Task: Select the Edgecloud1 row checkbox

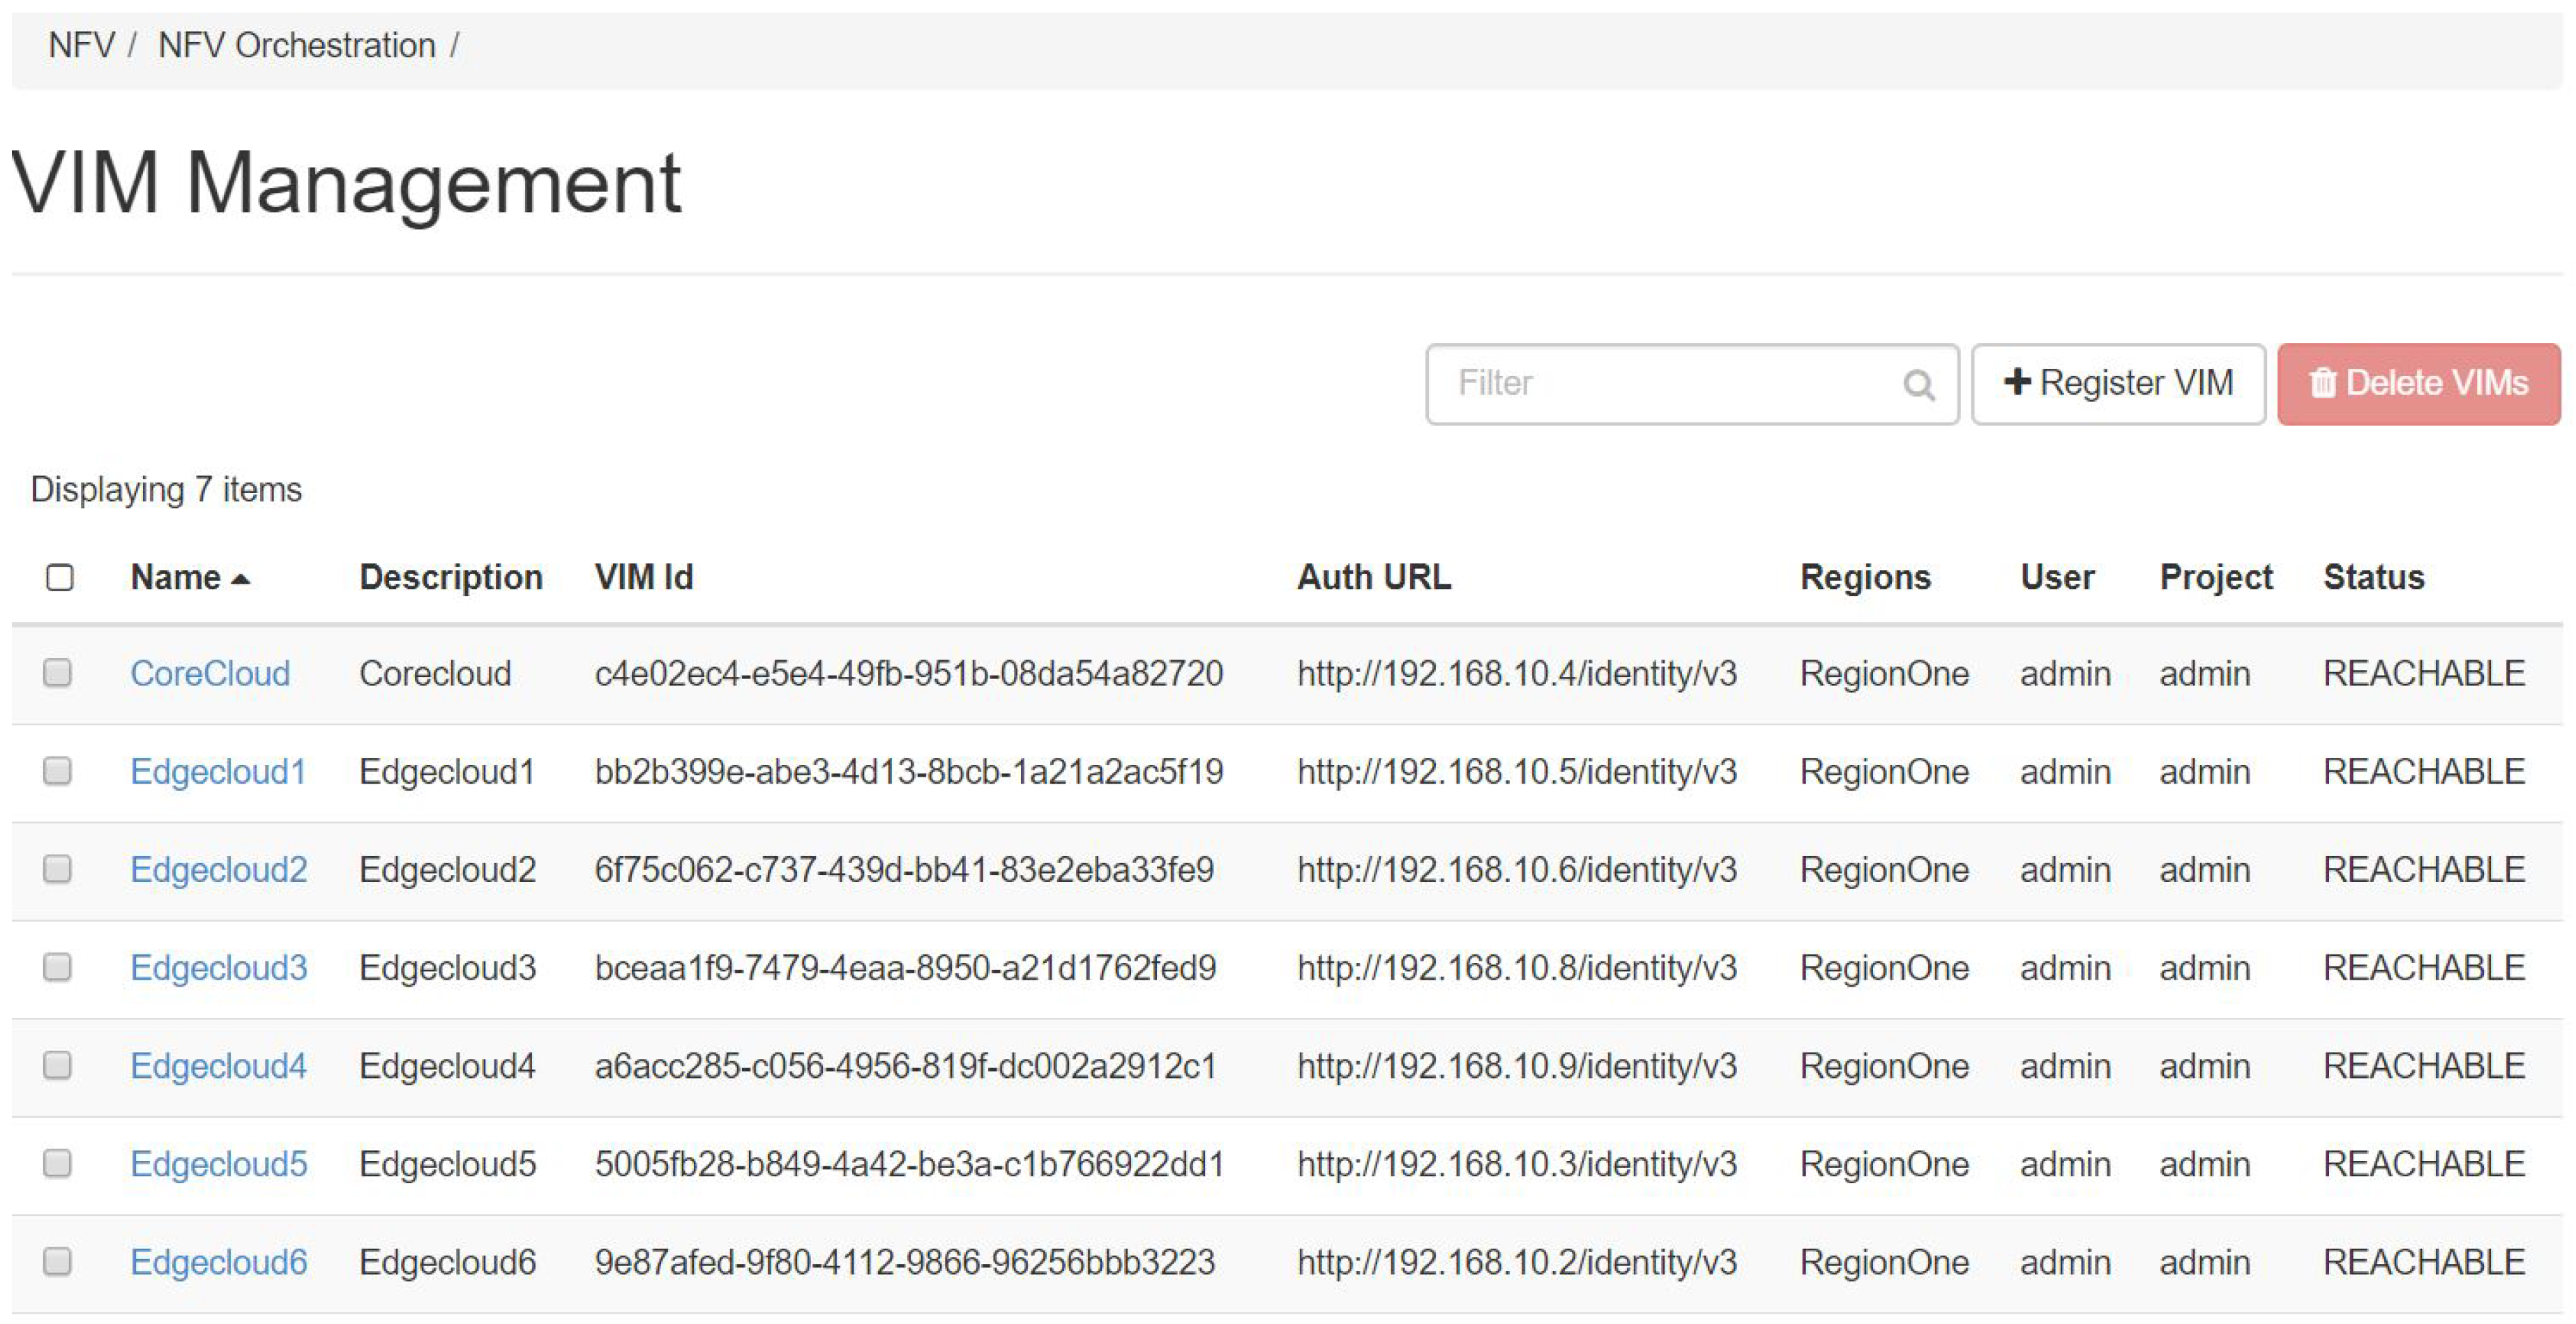Action: click(x=58, y=771)
